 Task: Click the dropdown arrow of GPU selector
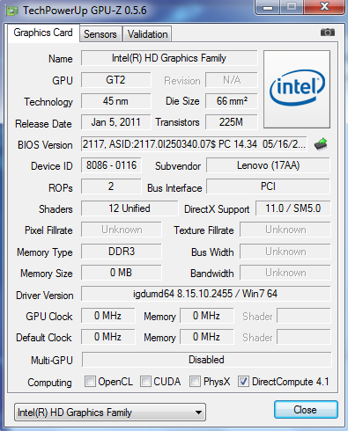point(198,413)
